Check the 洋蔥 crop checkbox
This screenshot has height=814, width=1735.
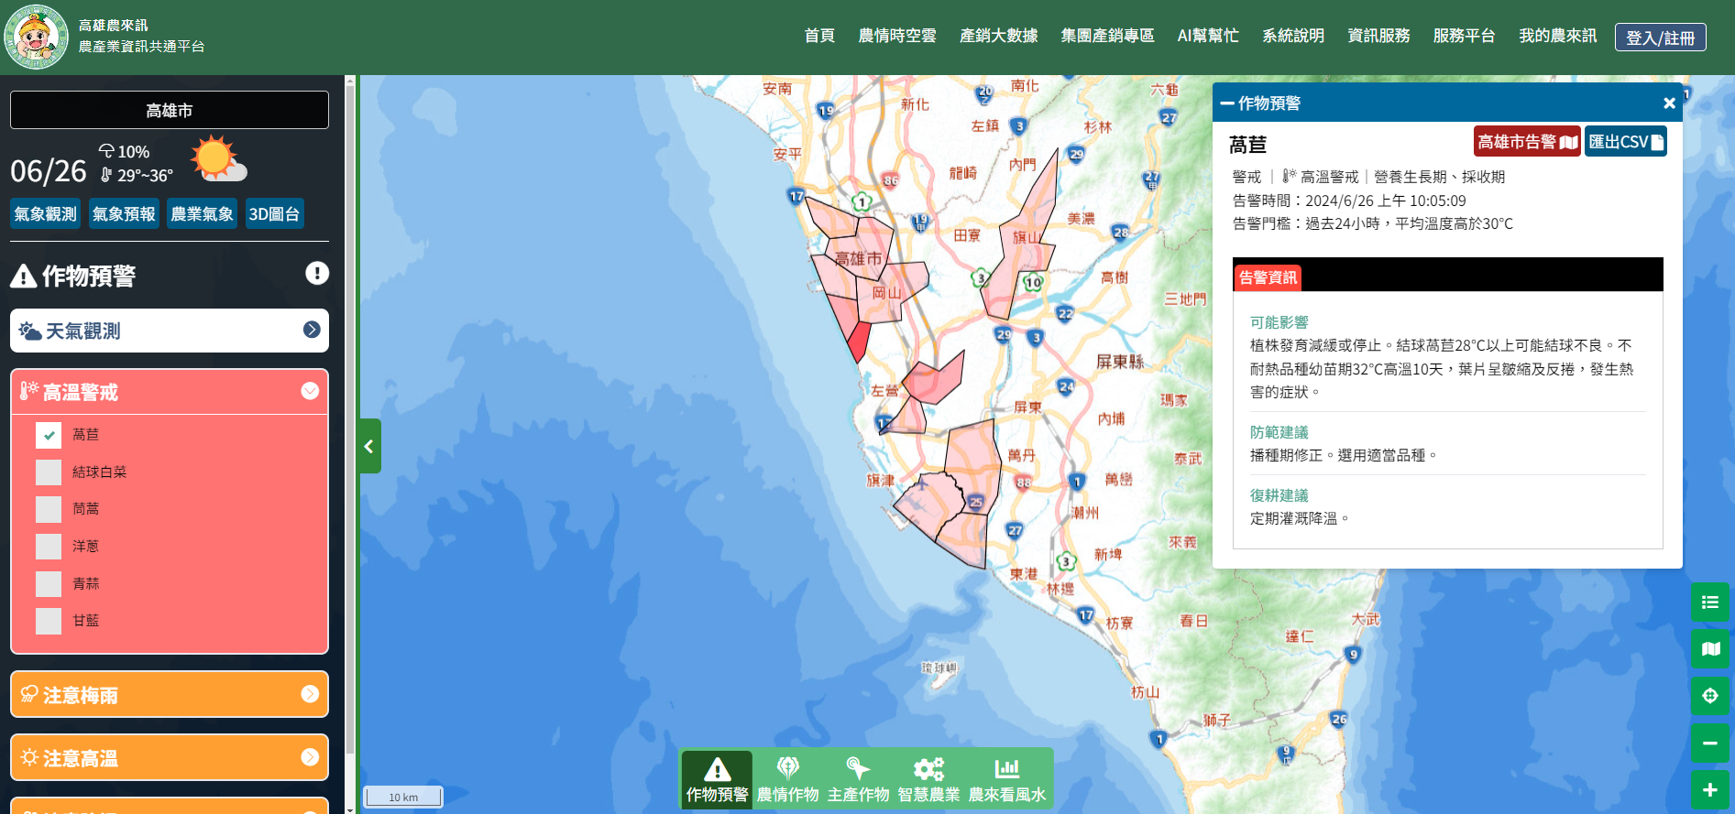tap(49, 547)
